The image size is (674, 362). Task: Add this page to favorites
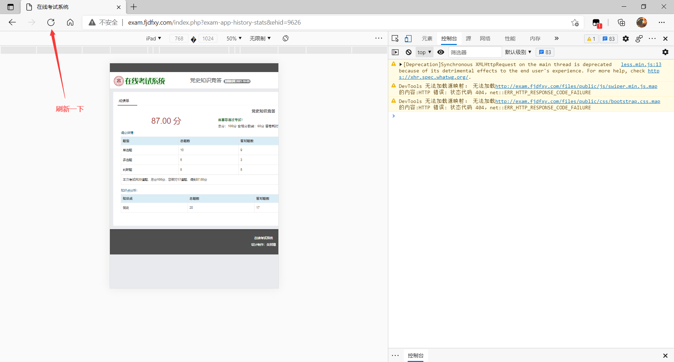[575, 22]
